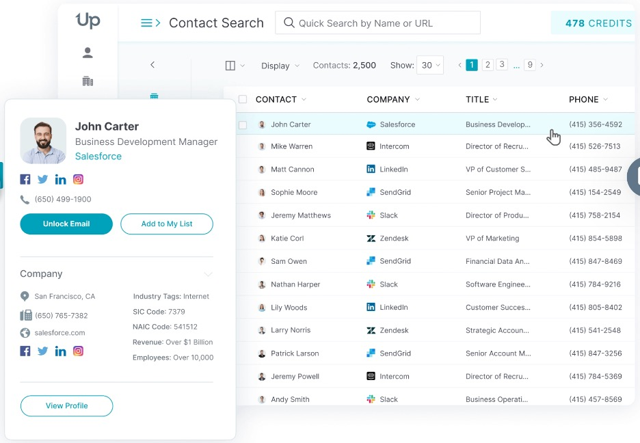Open the company Instagram icon in Company section
640x443 pixels.
79,351
